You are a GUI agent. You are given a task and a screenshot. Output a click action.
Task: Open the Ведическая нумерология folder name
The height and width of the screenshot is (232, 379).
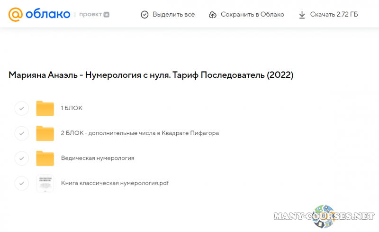[x=98, y=158]
